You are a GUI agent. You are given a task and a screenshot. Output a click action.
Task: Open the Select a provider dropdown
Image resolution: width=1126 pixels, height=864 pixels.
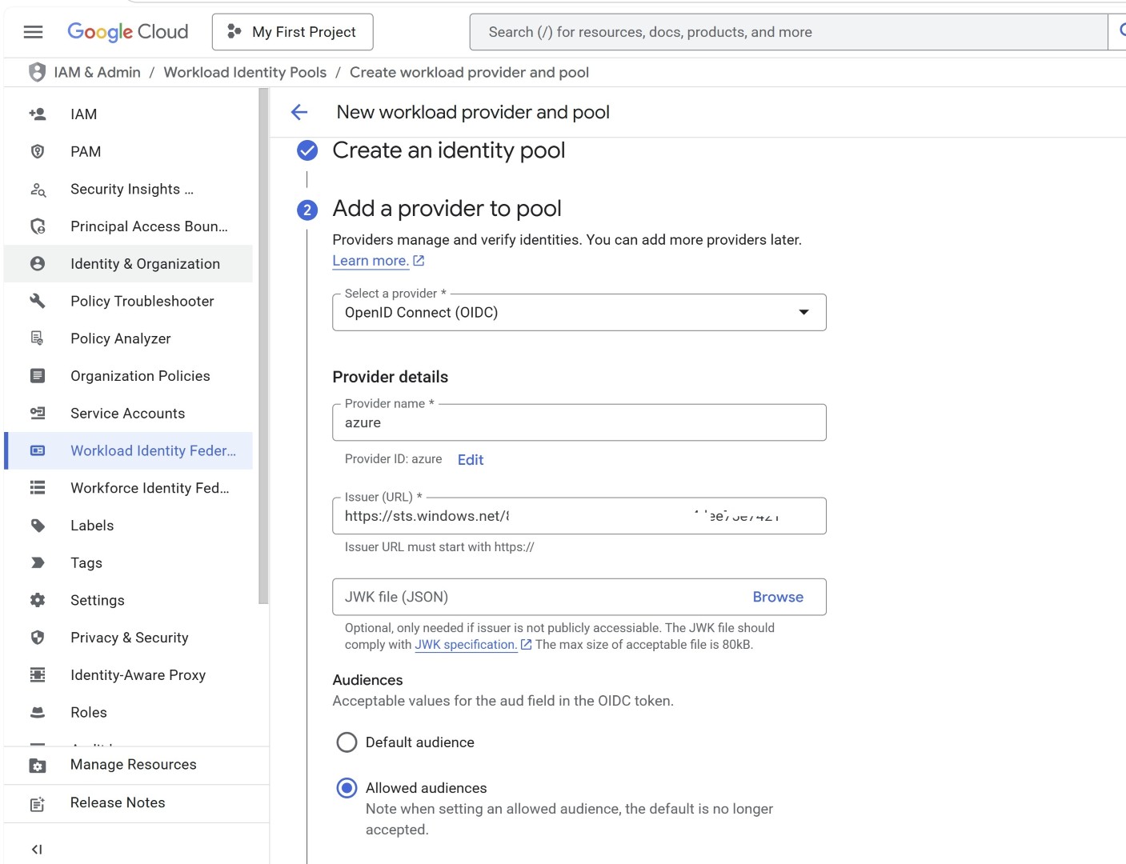click(x=579, y=312)
